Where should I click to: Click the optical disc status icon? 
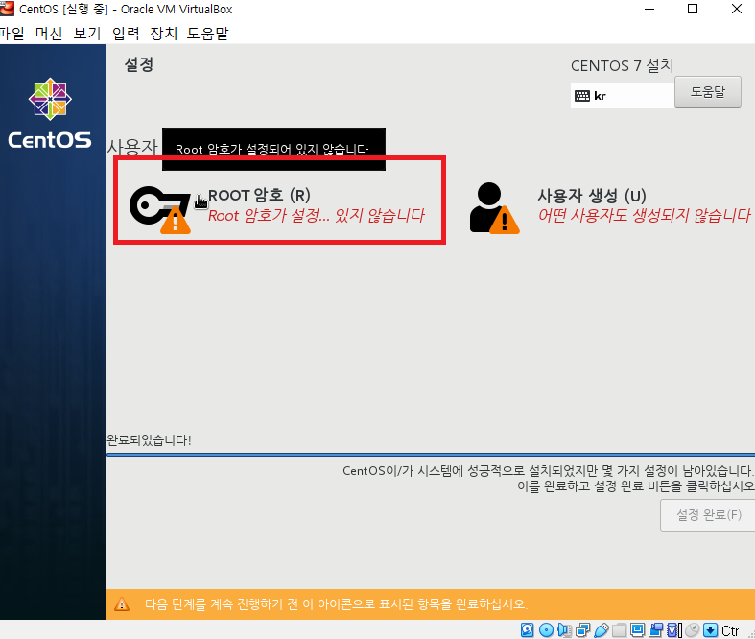pyautogui.click(x=546, y=629)
